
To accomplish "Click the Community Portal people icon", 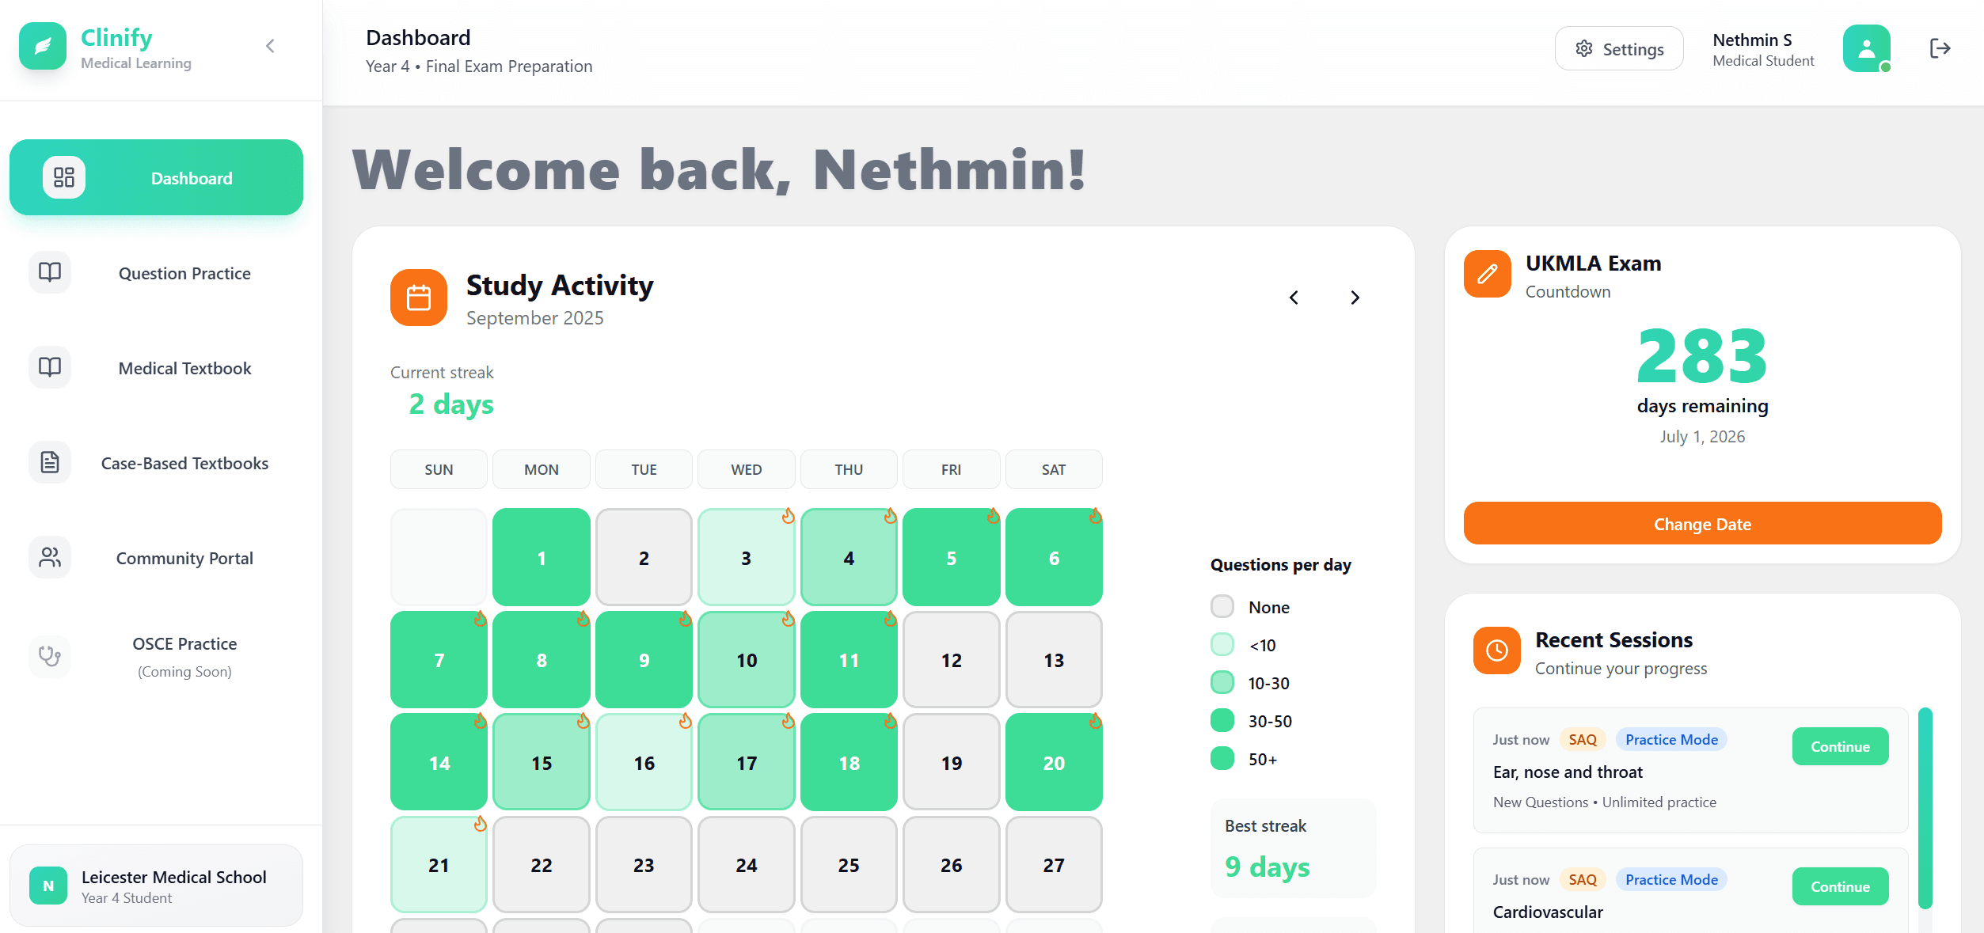I will pos(50,558).
